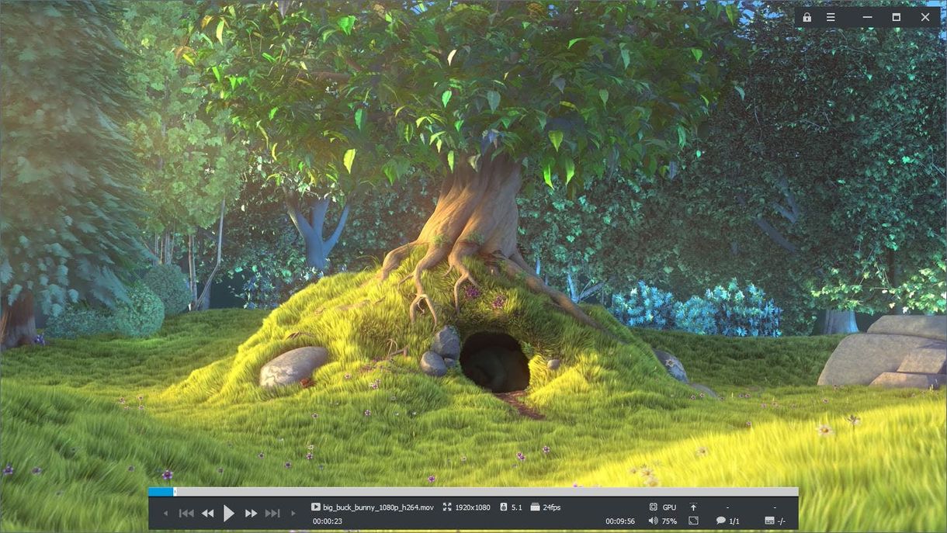
Task: Skip to the next file
Action: (x=272, y=513)
